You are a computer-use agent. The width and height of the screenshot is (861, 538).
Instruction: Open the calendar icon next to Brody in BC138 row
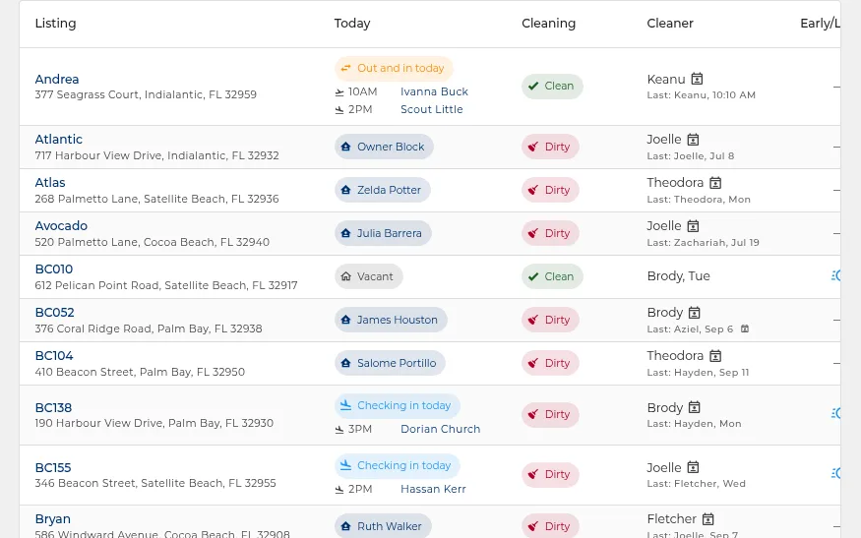[x=695, y=407]
